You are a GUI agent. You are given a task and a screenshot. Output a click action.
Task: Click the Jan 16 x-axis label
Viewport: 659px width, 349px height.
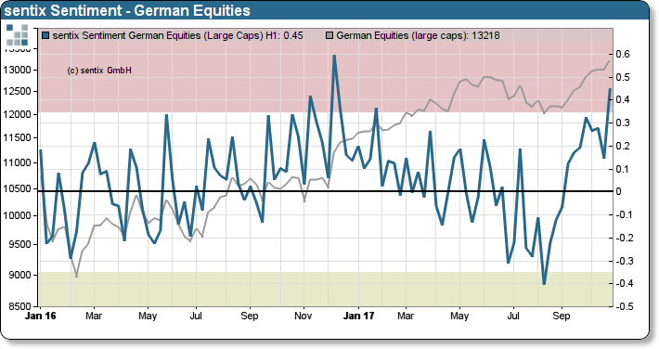pyautogui.click(x=40, y=316)
